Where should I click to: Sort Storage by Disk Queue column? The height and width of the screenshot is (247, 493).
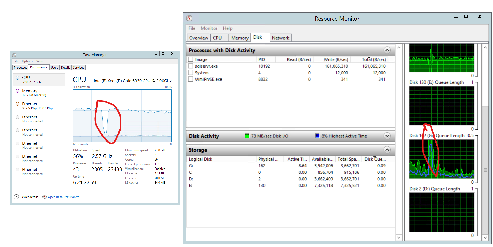click(375, 159)
